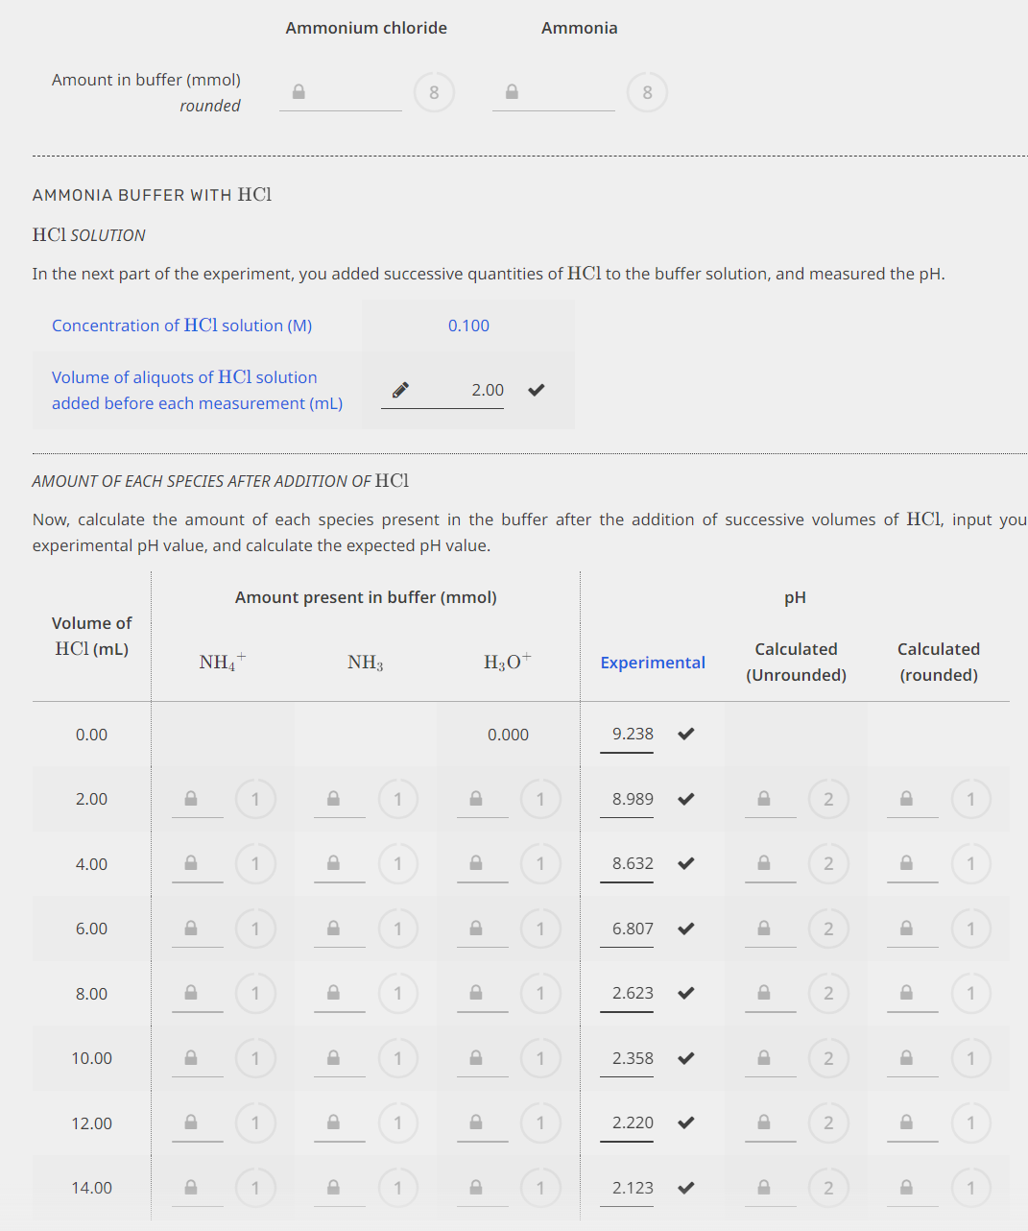Image resolution: width=1028 pixels, height=1231 pixels.
Task: Click the Experimental column header link
Action: point(653,663)
